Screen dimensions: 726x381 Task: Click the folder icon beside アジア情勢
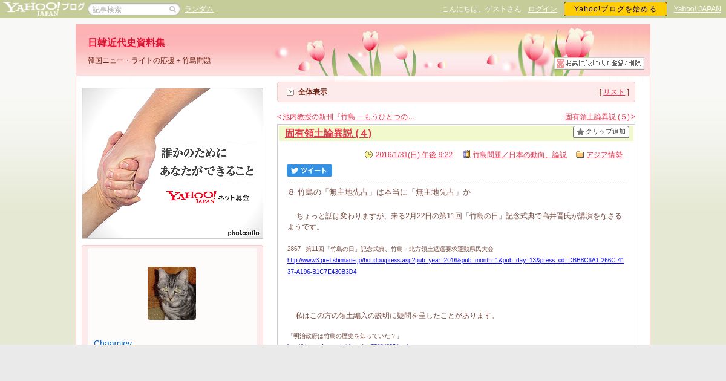[x=580, y=155]
